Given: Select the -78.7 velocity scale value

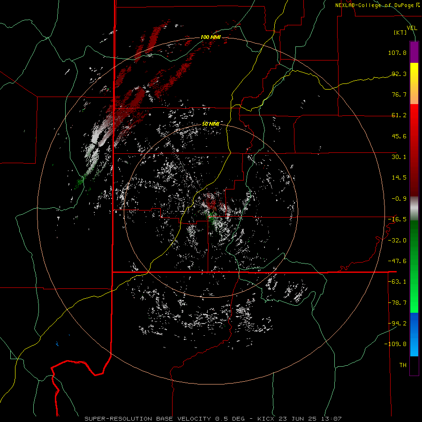Looking at the screenshot, I should (x=397, y=303).
